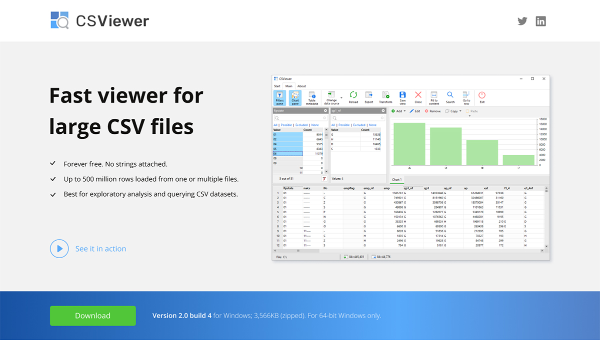The height and width of the screenshot is (340, 600).
Task: Toggle the Chart pane button
Action: click(x=295, y=97)
